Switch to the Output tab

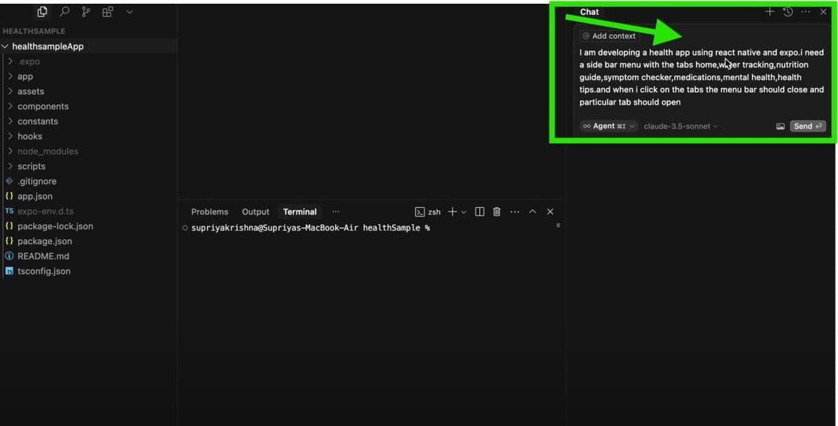[255, 212]
